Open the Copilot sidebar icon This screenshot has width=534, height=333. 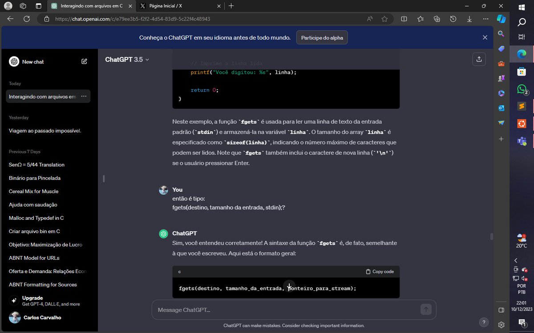coord(501,19)
